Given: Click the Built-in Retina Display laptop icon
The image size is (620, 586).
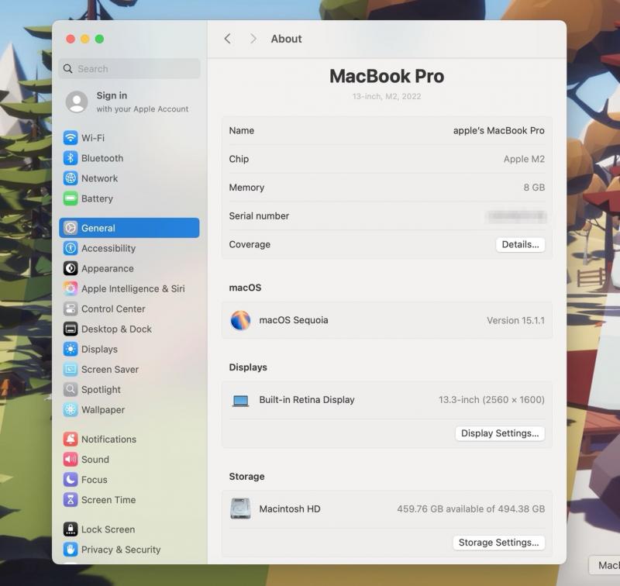Looking at the screenshot, I should point(240,400).
